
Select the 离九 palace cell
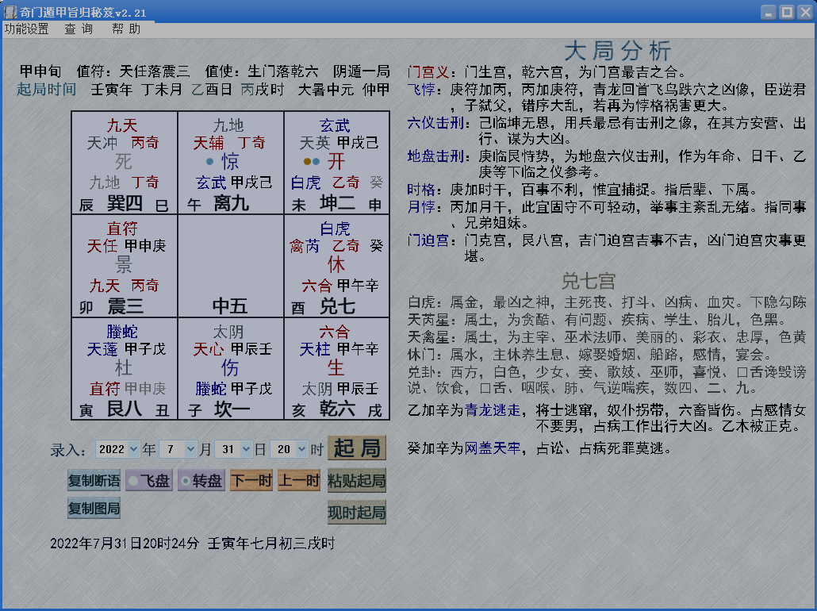231,163
